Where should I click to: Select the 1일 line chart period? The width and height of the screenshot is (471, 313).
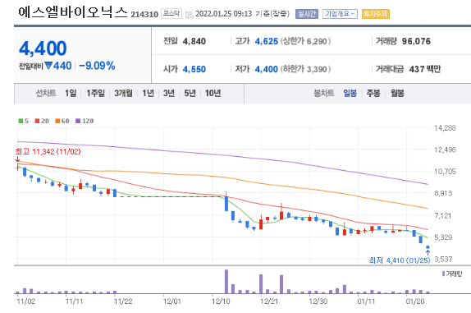pyautogui.click(x=71, y=93)
